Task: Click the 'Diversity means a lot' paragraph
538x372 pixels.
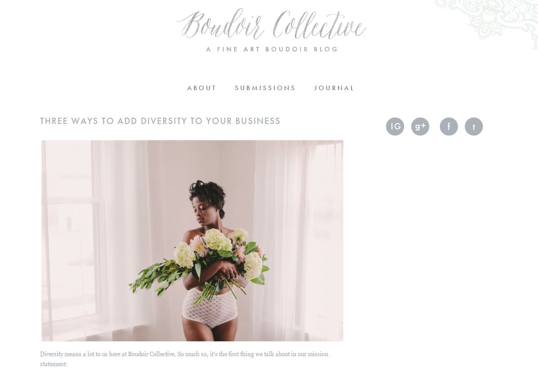Action: tap(184, 359)
